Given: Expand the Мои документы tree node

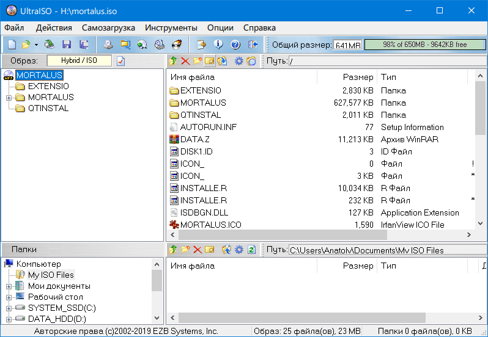Looking at the screenshot, I should [x=9, y=286].
